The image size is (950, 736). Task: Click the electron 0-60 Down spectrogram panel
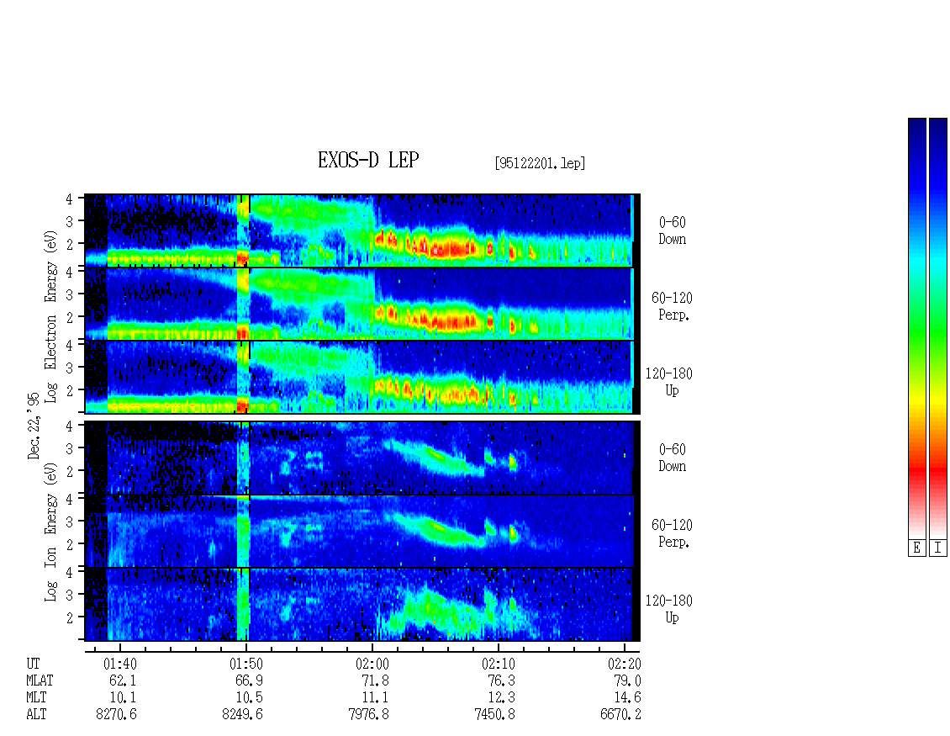point(362,230)
